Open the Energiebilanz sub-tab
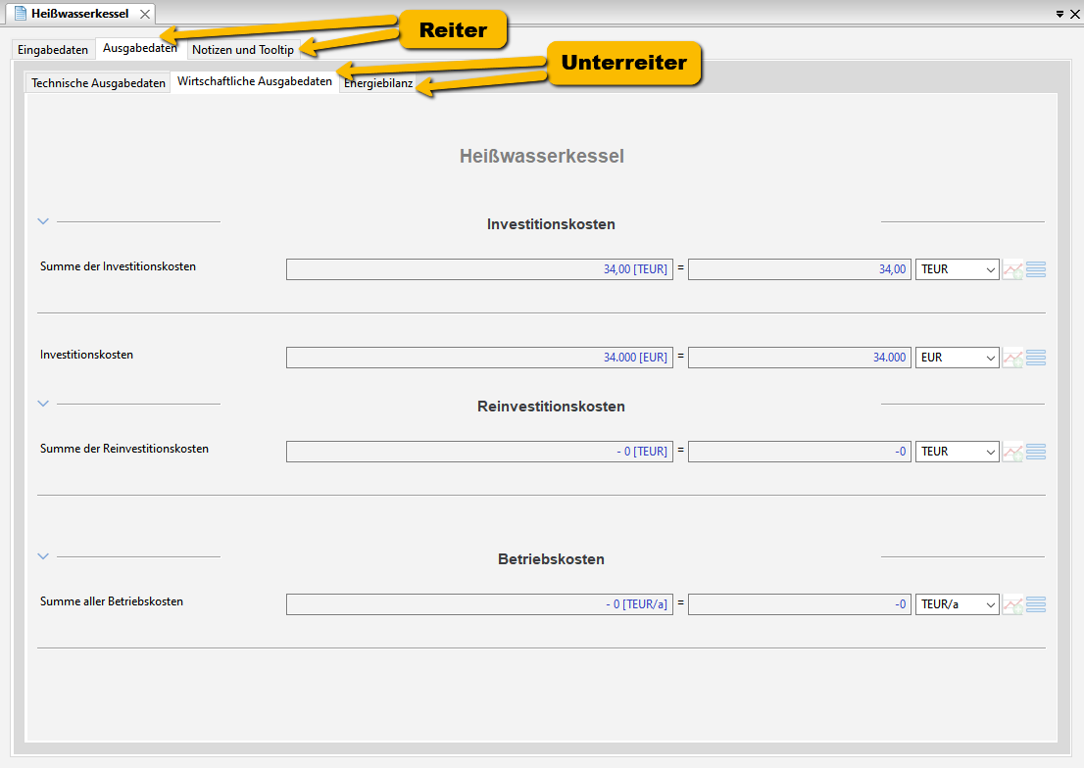 pos(378,83)
